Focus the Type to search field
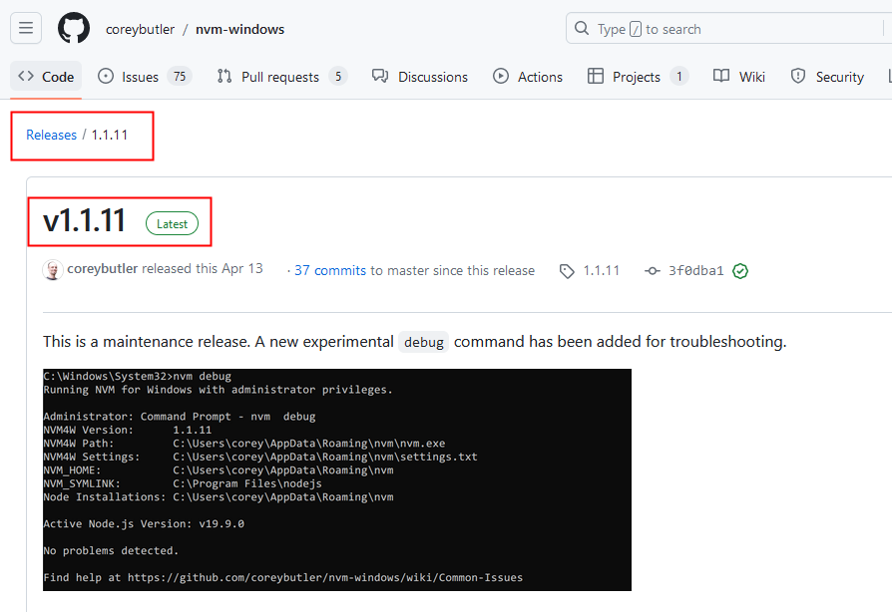892x612 pixels. point(728,29)
